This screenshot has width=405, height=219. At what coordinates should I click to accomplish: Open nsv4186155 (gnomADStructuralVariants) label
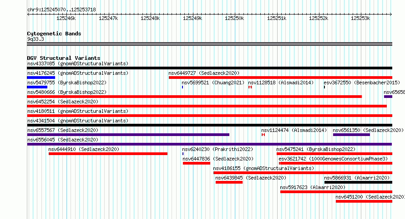pyautogui.click(x=263, y=168)
